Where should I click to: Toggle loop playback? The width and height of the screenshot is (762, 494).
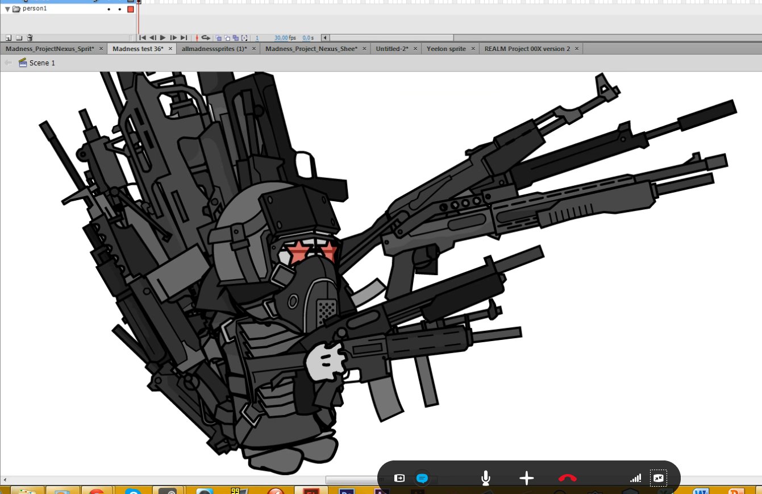[206, 38]
